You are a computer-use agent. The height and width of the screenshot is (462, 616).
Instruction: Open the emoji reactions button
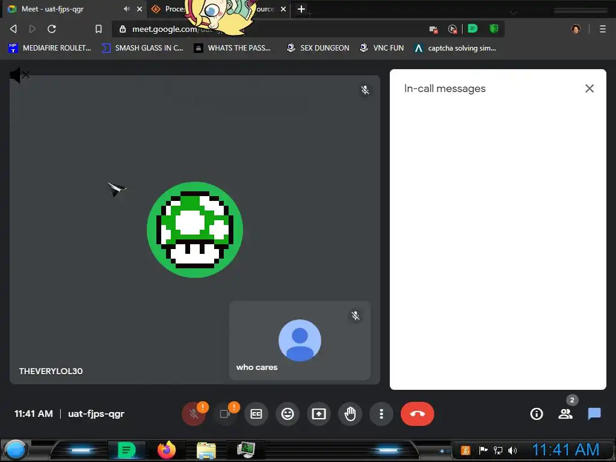288,414
